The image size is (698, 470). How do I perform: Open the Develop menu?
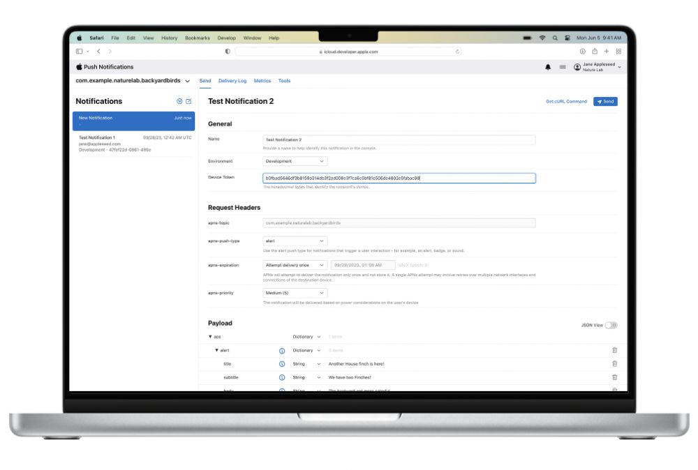pyautogui.click(x=227, y=38)
